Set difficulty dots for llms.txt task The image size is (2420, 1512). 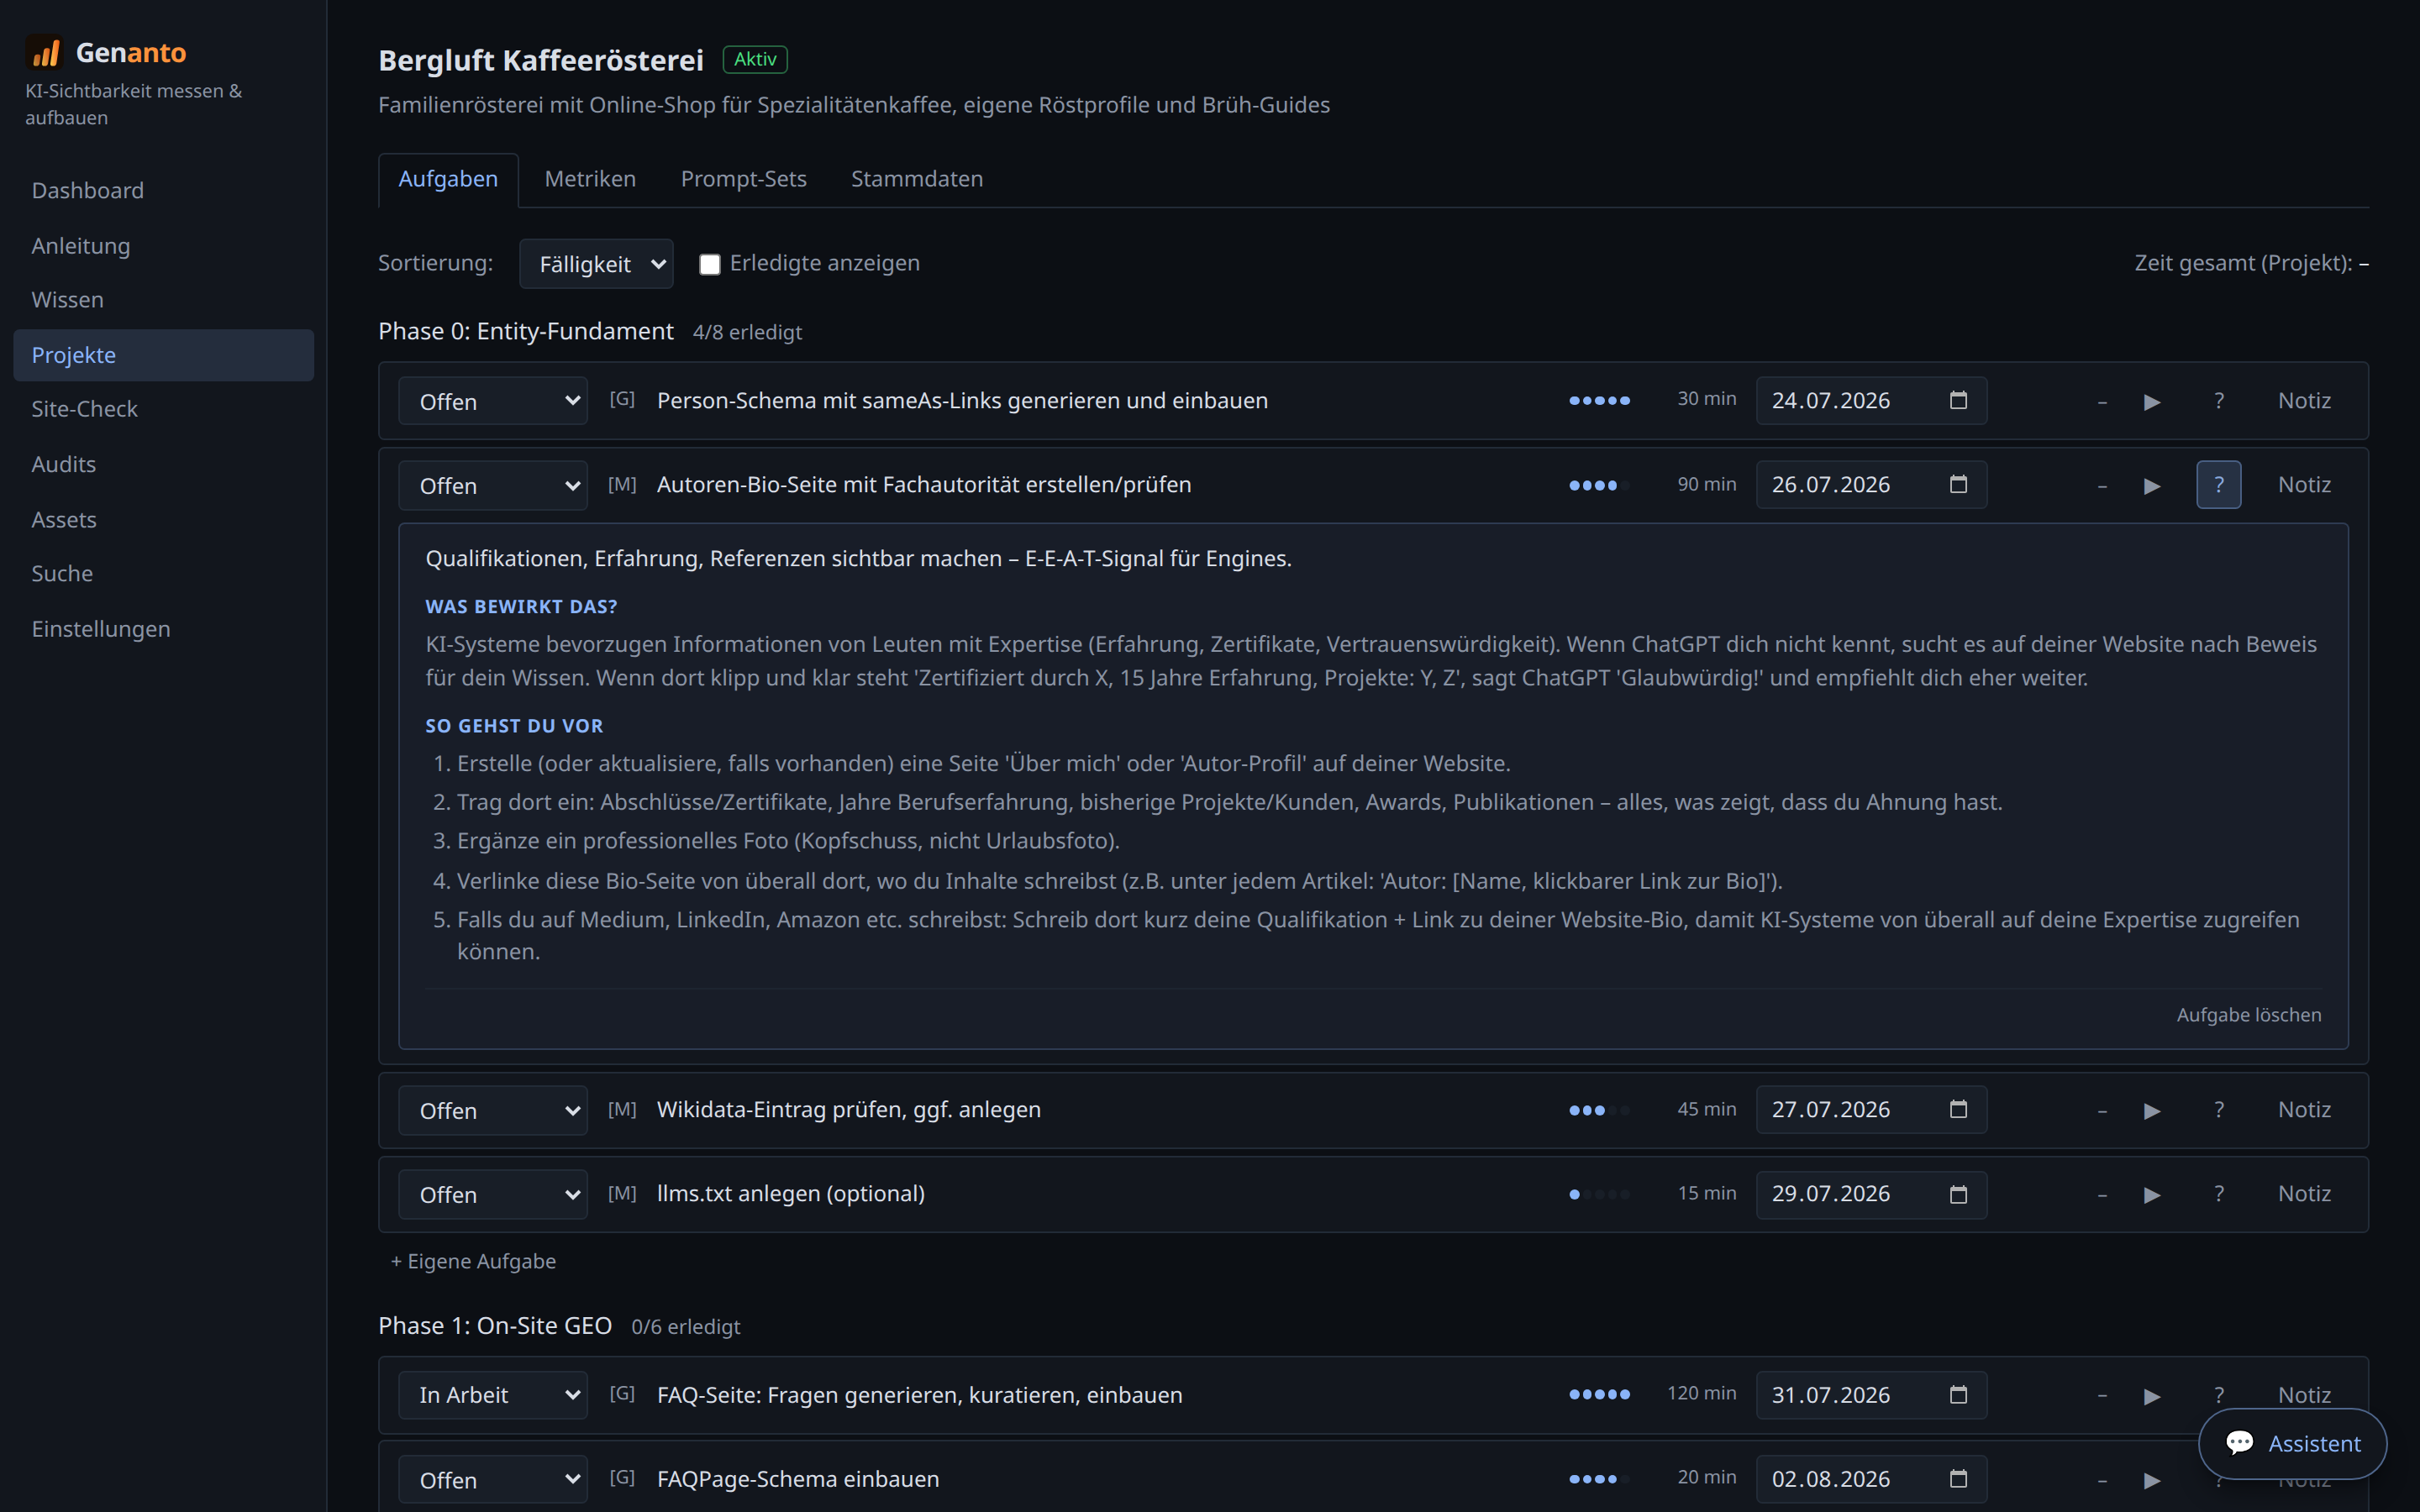[1599, 1194]
